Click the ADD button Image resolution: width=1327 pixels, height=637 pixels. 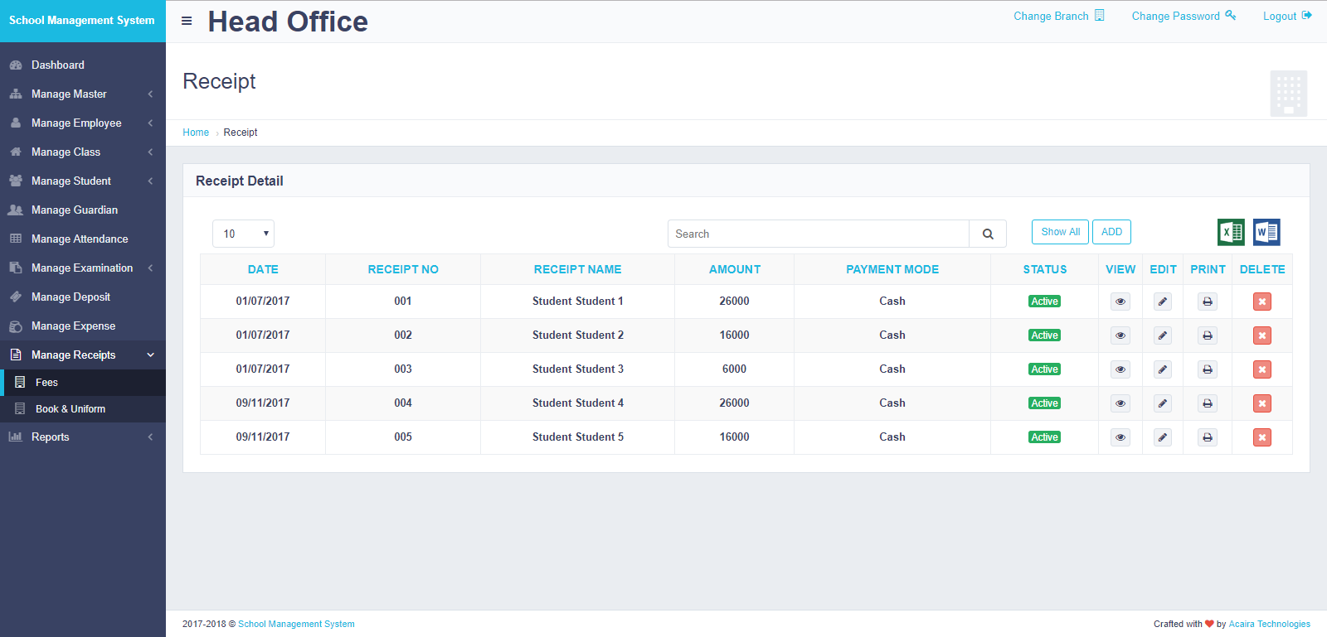coord(1111,232)
